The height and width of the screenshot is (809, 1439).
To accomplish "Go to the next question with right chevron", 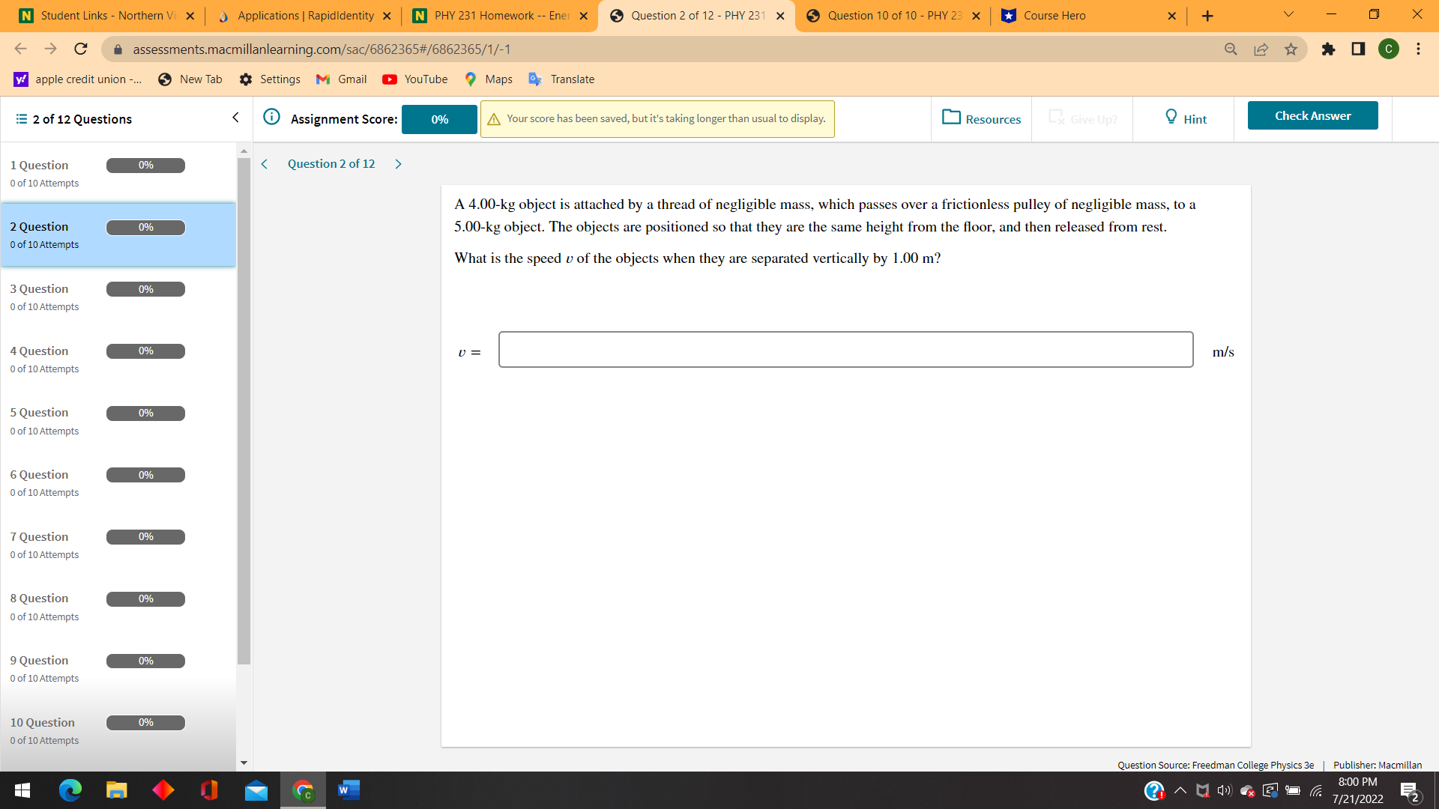I will [398, 163].
